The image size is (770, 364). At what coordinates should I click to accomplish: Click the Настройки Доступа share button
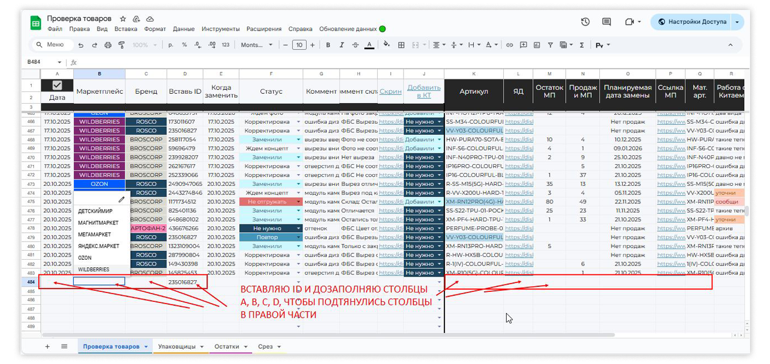pos(692,22)
